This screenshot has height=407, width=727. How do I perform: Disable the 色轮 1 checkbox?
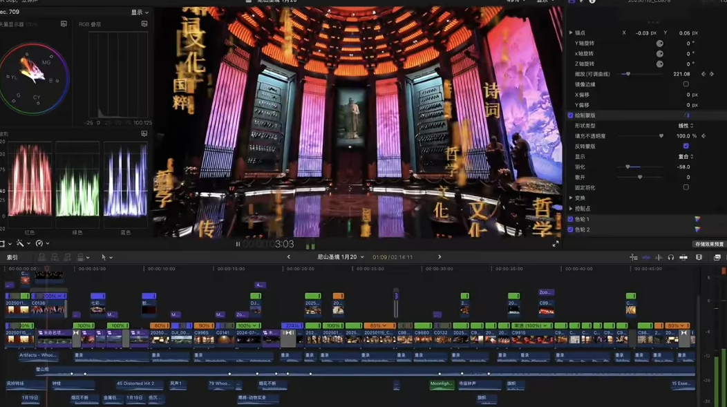point(570,219)
